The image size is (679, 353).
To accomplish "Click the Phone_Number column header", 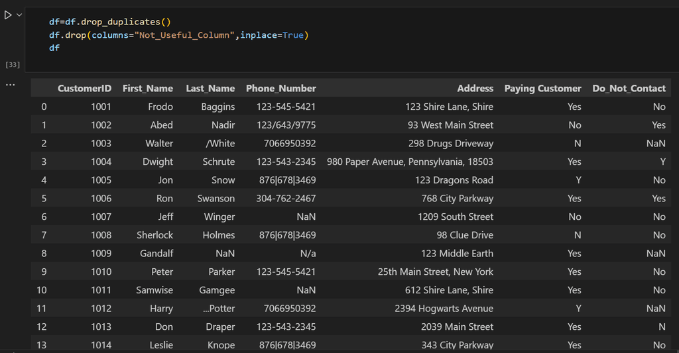I will click(281, 88).
